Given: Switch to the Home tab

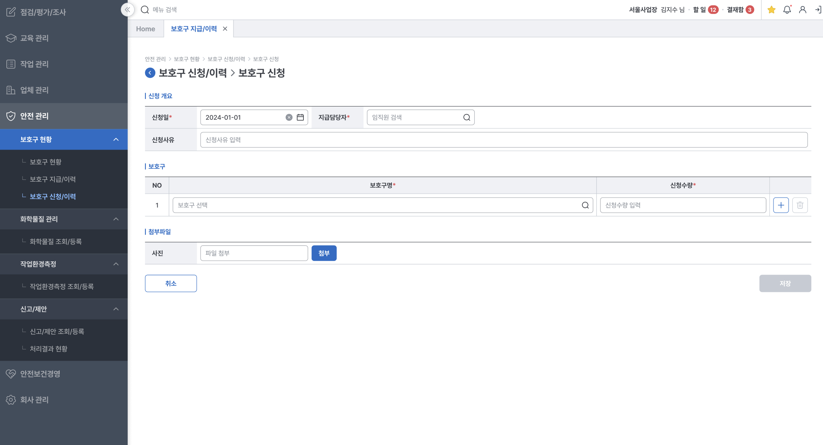Looking at the screenshot, I should (145, 29).
